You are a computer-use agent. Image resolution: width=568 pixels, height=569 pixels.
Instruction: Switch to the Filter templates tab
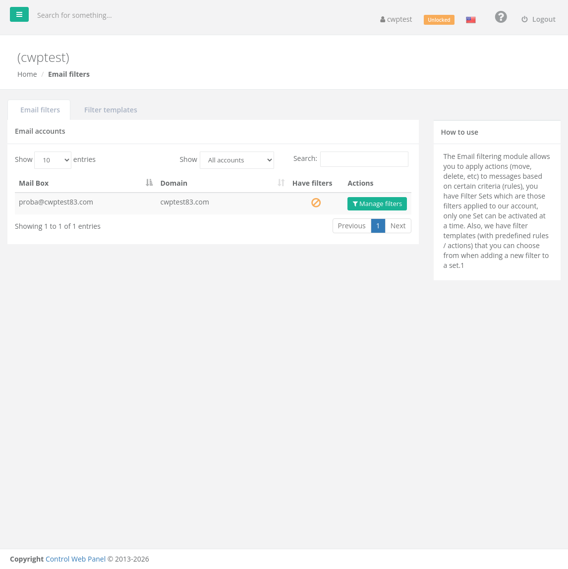click(x=111, y=109)
